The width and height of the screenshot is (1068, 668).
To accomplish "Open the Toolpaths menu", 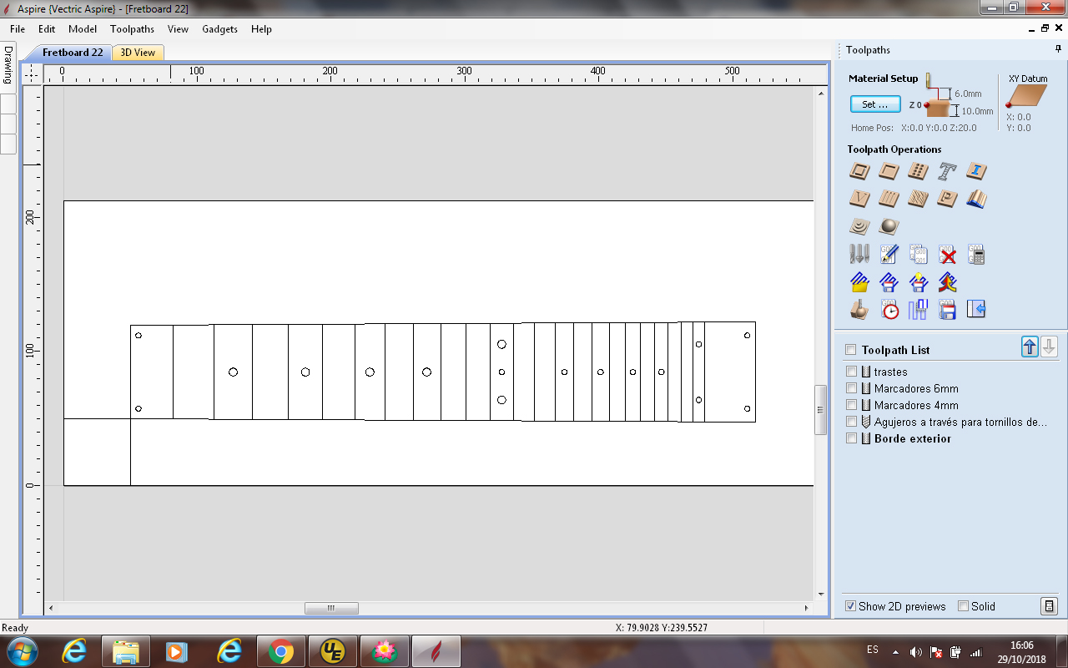I will 132,28.
